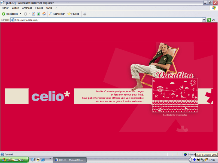The image size is (218, 163).
Task: Open the Favoris star toolbar button
Action: tap(73, 14)
